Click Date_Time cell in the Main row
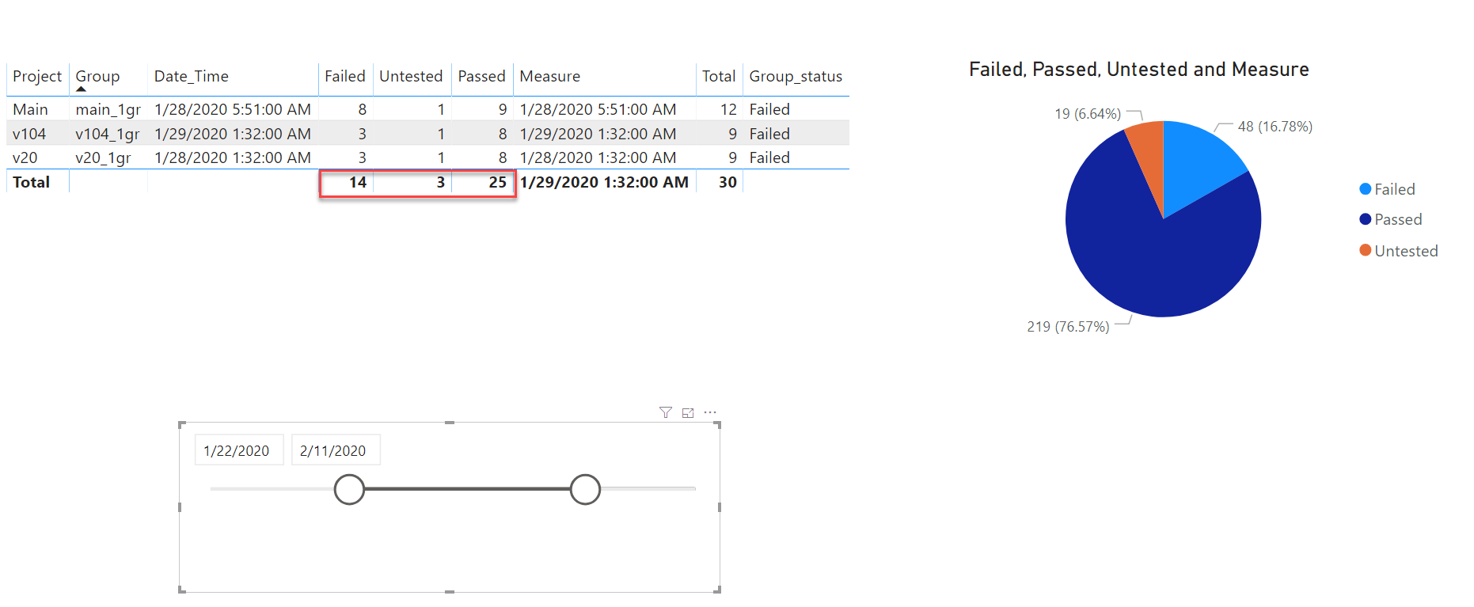1474x607 pixels. click(233, 109)
